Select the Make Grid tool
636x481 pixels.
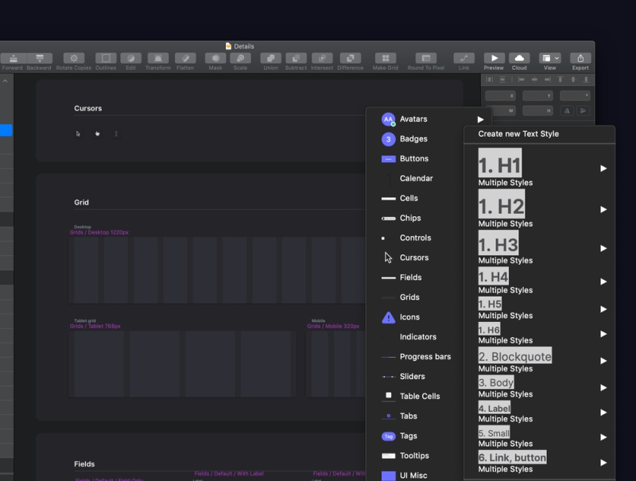tap(386, 58)
